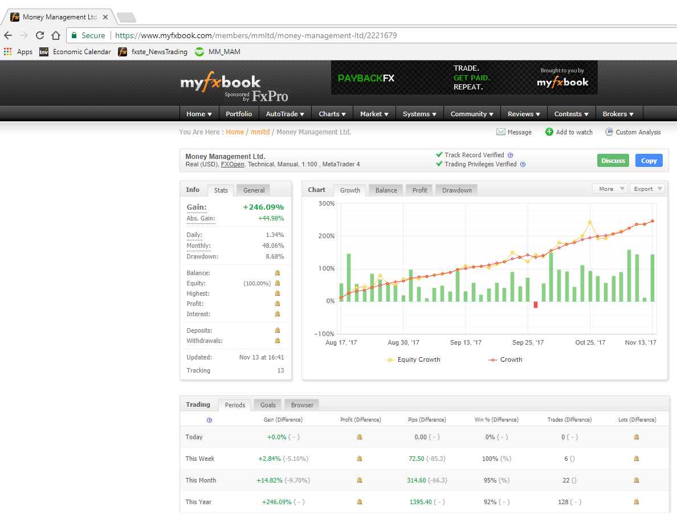Expand the Brokers menu
This screenshot has width=677, height=515.
coord(618,114)
